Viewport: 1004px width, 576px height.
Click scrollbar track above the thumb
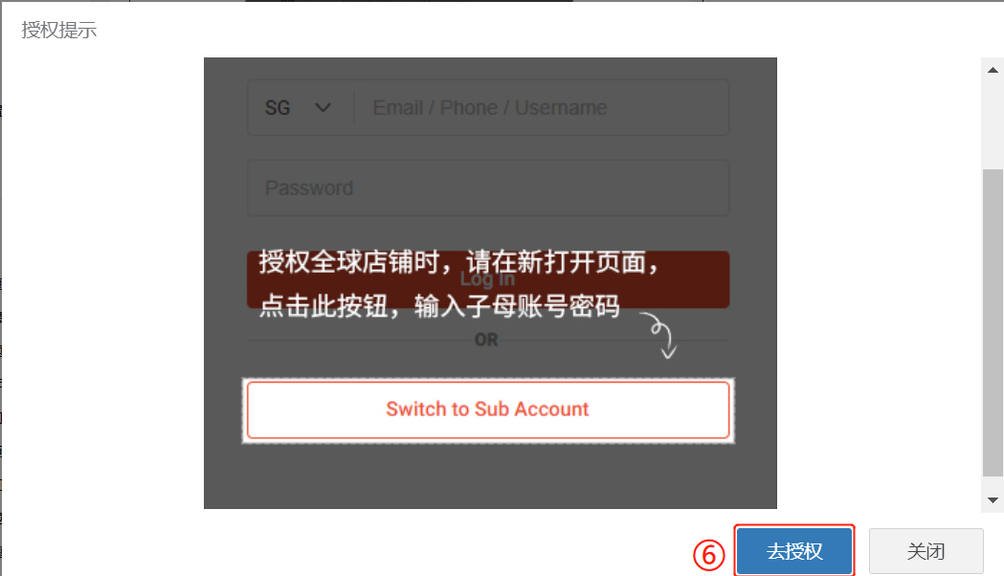pos(993,124)
